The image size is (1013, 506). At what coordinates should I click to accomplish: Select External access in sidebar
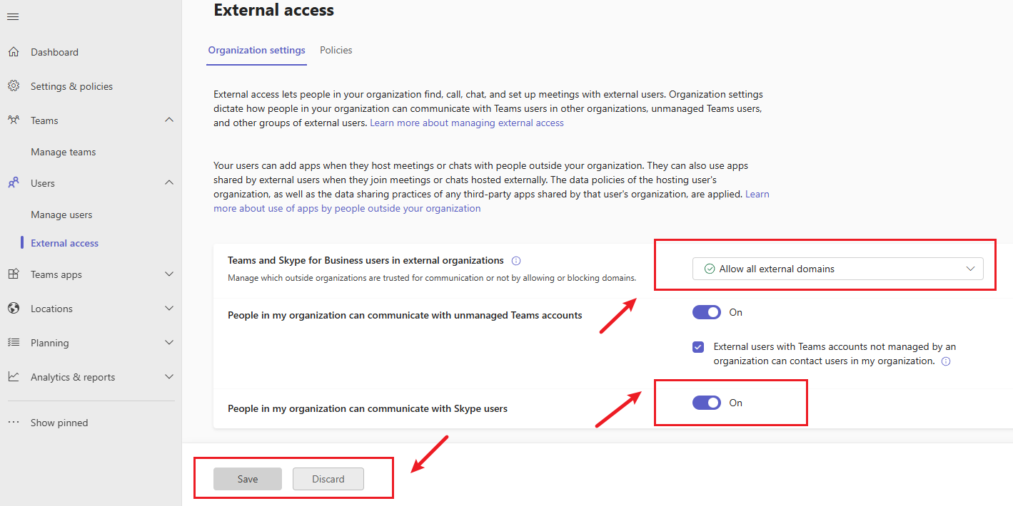tap(64, 243)
